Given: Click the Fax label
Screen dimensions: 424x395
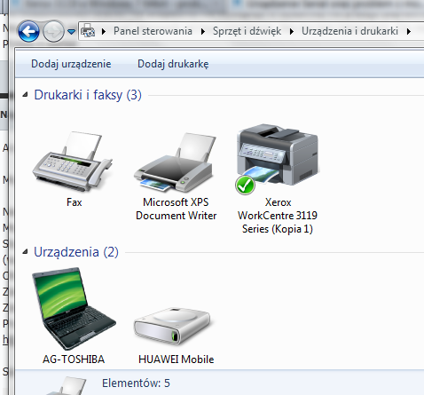Looking at the screenshot, I should click(75, 202).
